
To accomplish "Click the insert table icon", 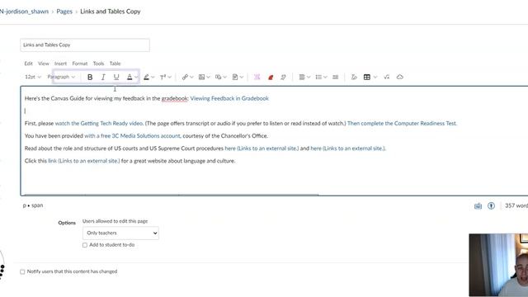I will (x=367, y=77).
